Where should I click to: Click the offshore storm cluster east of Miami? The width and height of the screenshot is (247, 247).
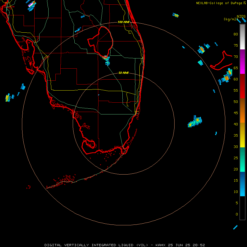pyautogui.click(x=195, y=121)
